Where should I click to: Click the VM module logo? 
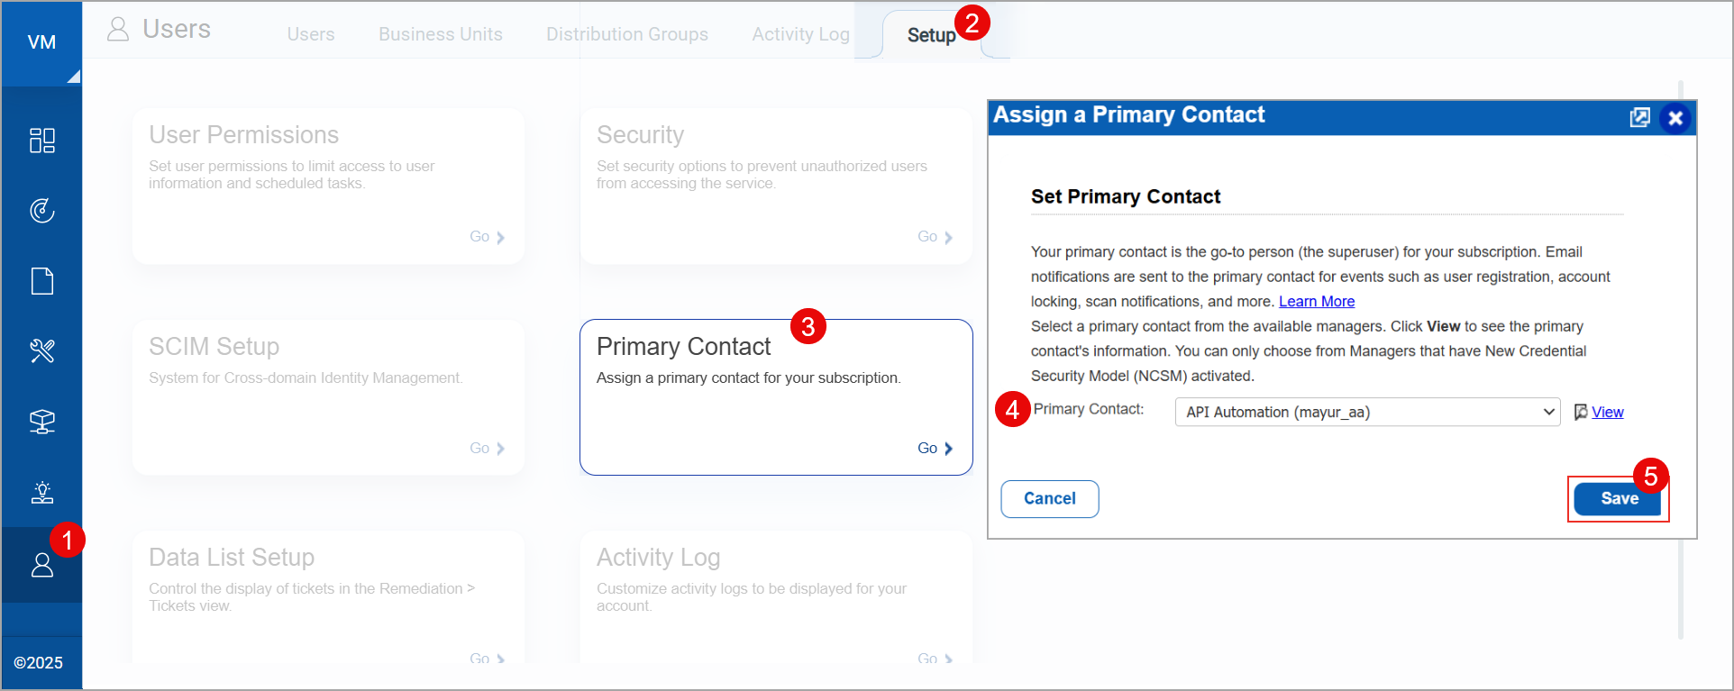coord(41,41)
